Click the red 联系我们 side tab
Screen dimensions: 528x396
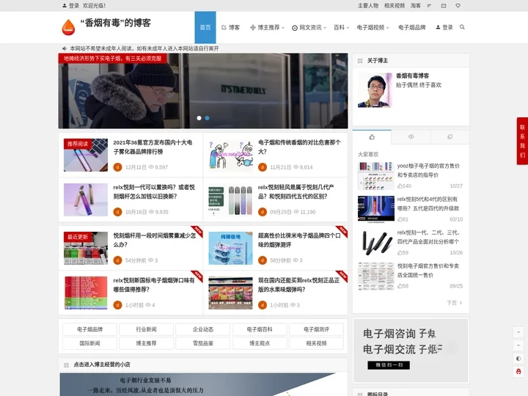(x=522, y=141)
